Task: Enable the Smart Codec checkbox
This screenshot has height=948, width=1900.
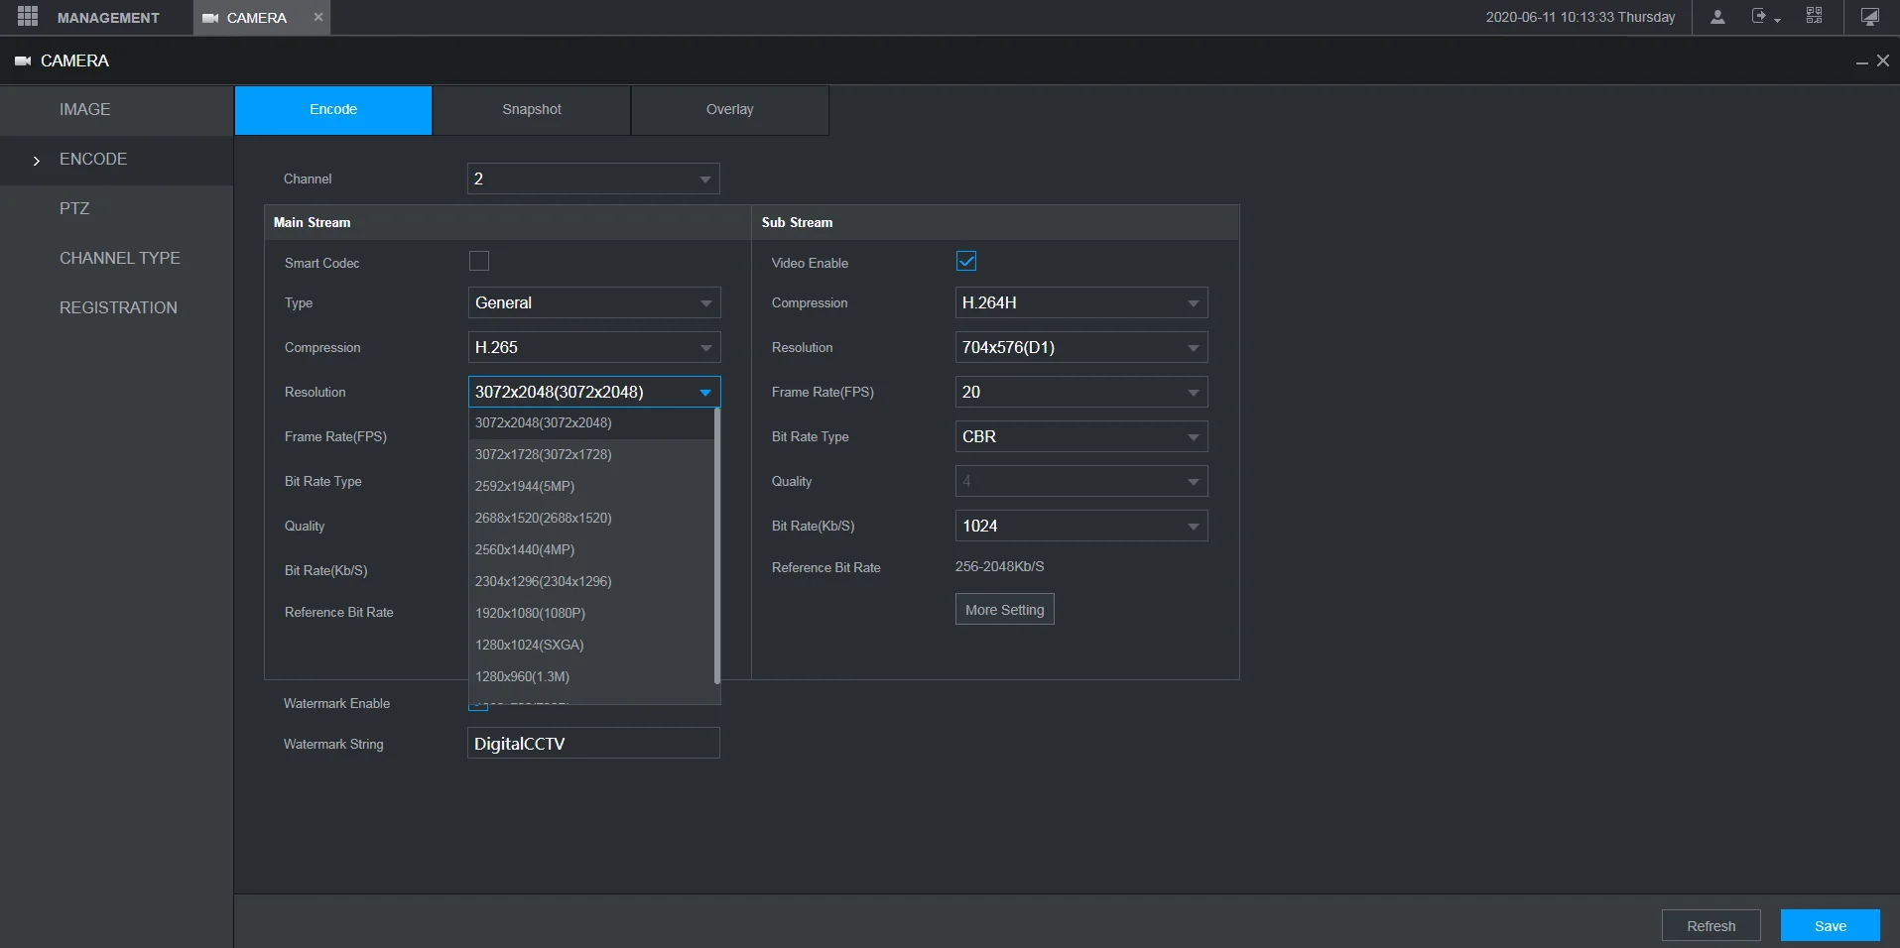Action: coord(479,262)
